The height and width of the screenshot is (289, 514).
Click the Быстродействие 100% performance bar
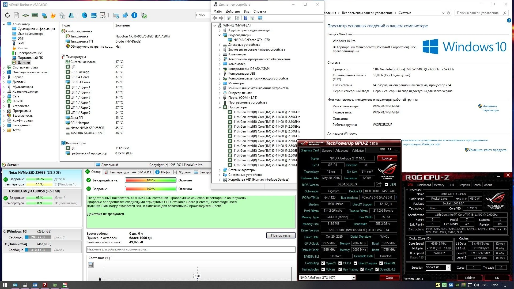point(151,180)
